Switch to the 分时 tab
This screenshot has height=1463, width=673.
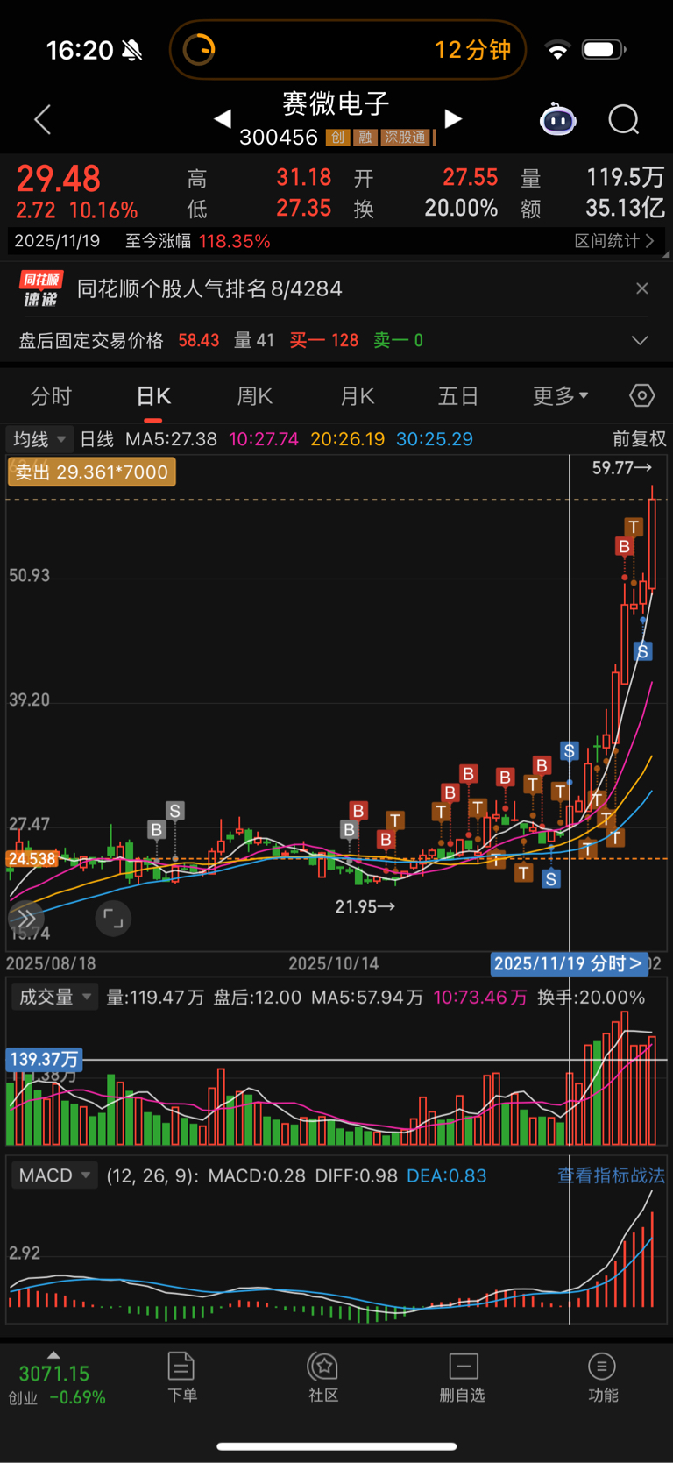coord(51,396)
